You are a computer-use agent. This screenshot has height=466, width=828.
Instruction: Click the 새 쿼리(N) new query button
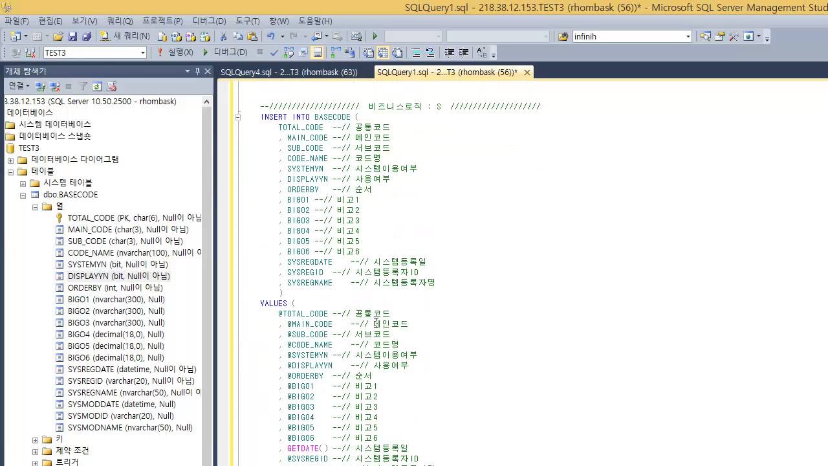(125, 36)
